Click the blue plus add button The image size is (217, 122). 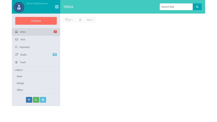tap(29, 100)
